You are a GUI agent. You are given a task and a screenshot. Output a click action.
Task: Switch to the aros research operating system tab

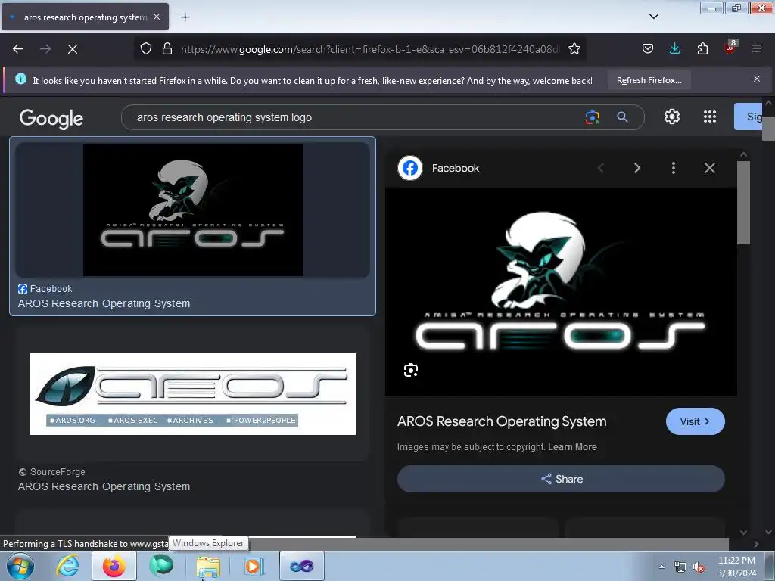85,17
